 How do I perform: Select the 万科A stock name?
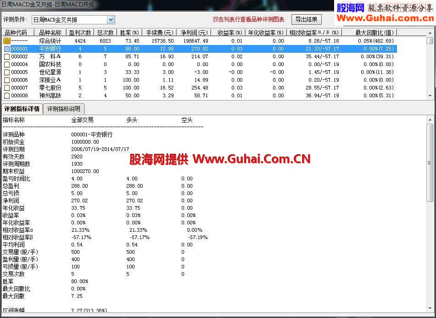50,57
